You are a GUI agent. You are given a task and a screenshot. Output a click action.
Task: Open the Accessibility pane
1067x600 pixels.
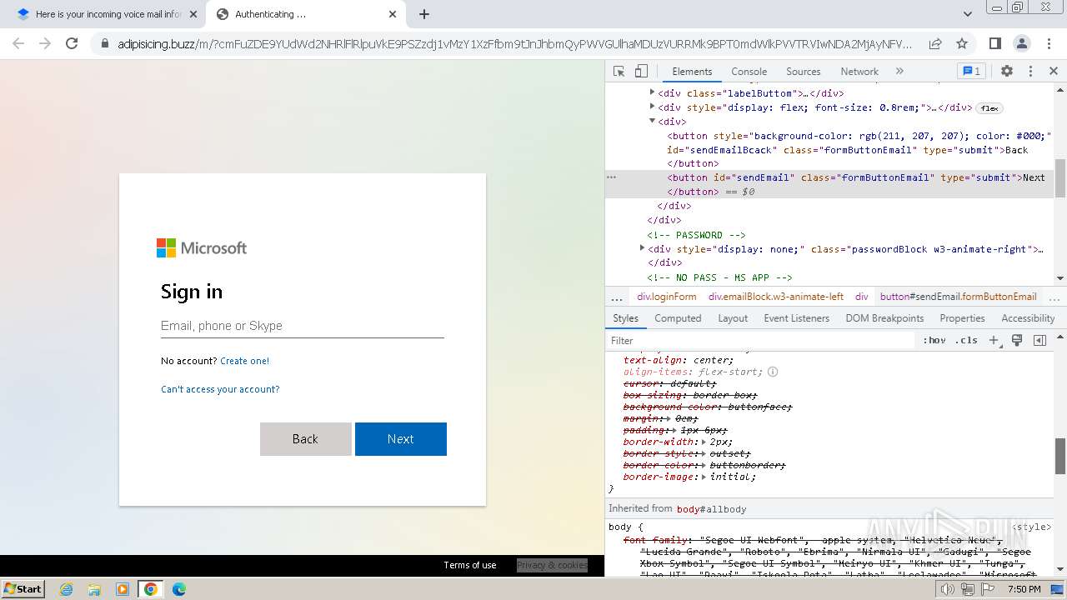pyautogui.click(x=1028, y=318)
